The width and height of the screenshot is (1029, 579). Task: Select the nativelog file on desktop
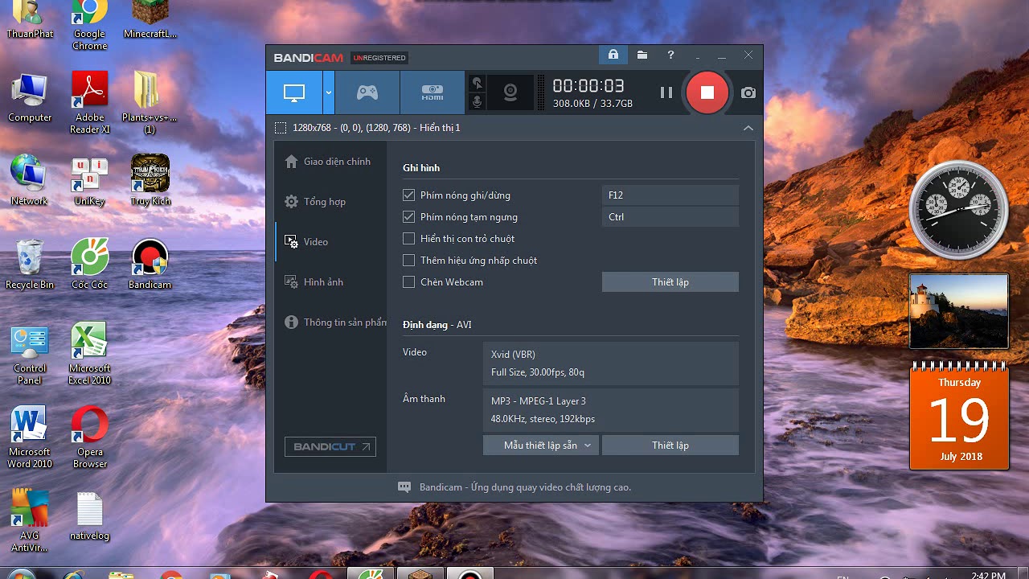(x=90, y=515)
